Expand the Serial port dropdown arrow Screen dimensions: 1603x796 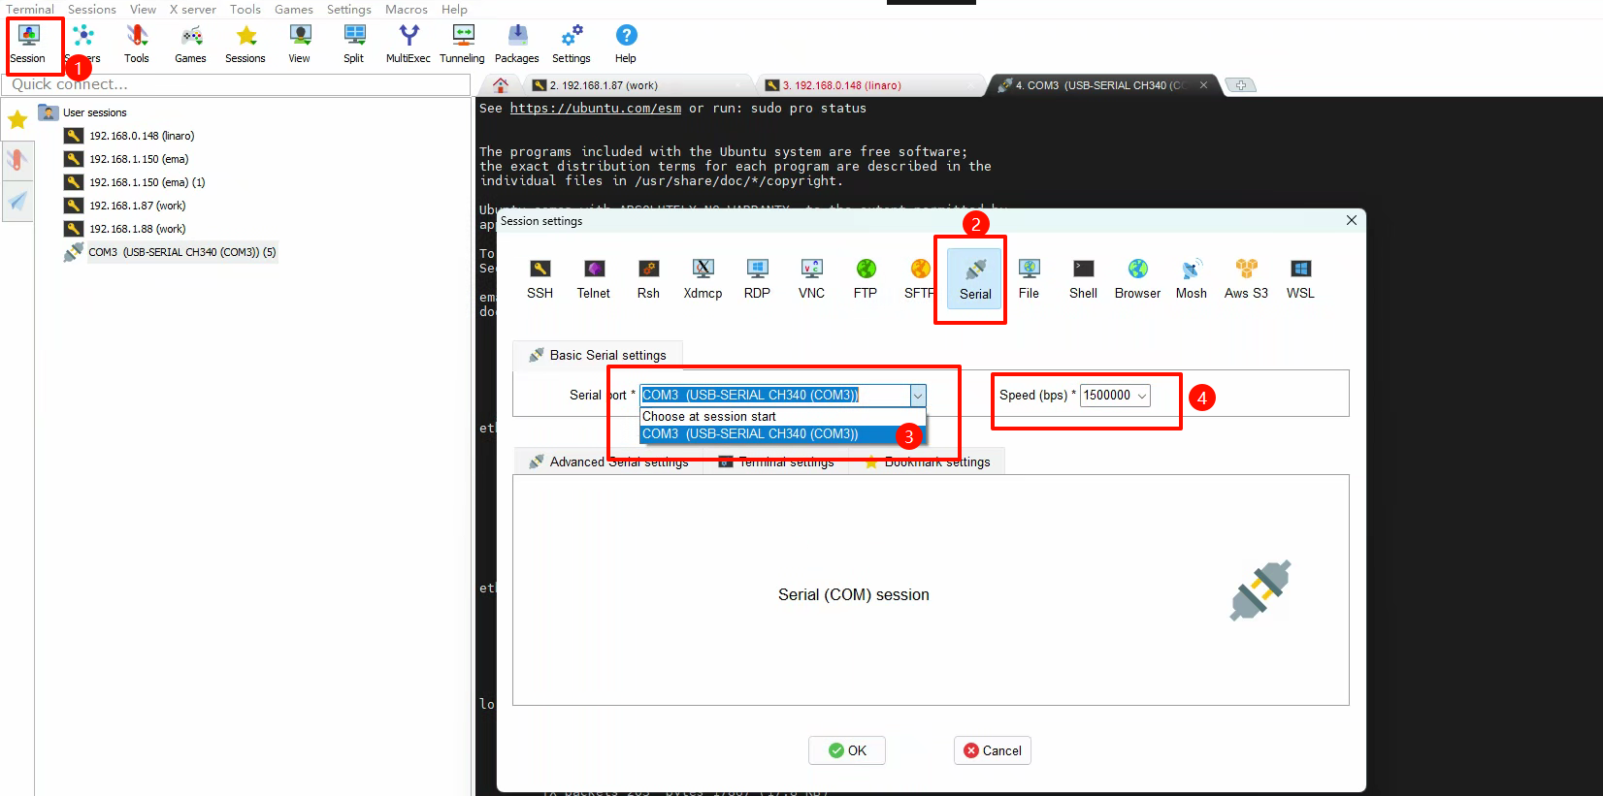click(918, 396)
